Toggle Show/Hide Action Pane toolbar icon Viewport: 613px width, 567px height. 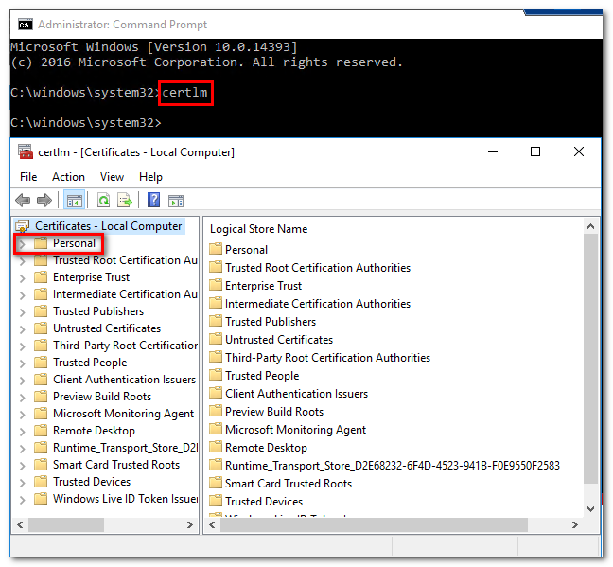click(176, 201)
